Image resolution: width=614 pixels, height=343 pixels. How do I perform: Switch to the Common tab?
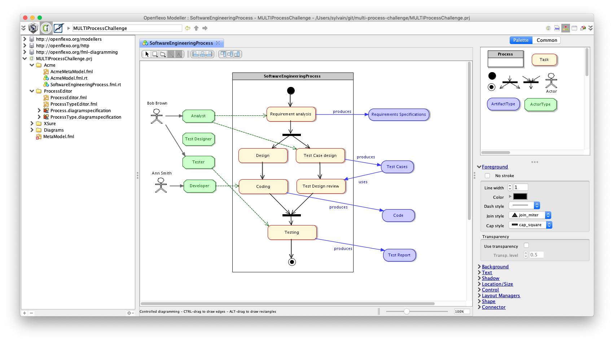tap(547, 40)
